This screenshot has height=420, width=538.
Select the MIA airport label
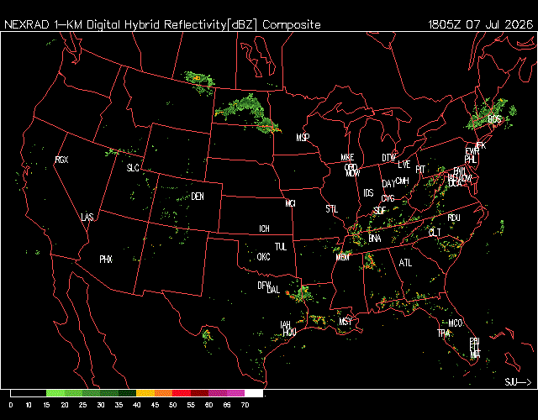click(475, 354)
